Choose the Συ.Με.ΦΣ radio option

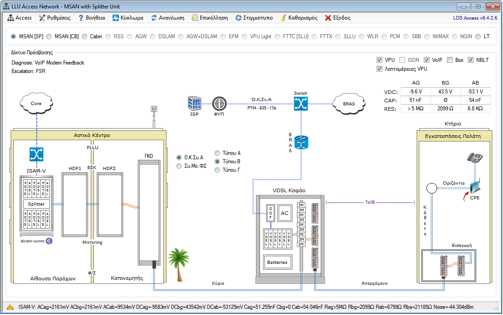click(179, 166)
